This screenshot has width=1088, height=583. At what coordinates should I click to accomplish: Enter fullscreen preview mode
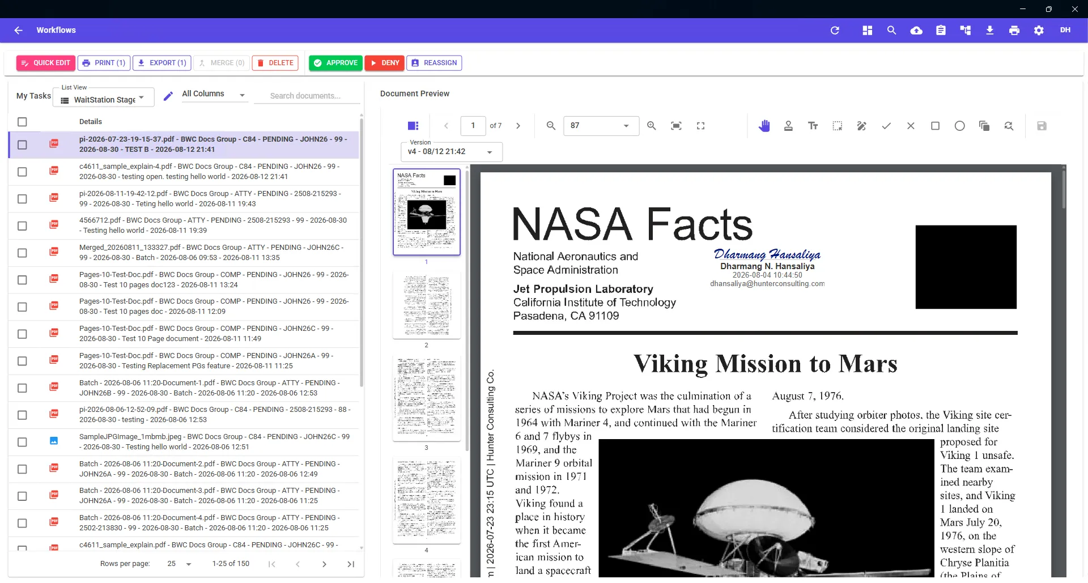click(701, 126)
